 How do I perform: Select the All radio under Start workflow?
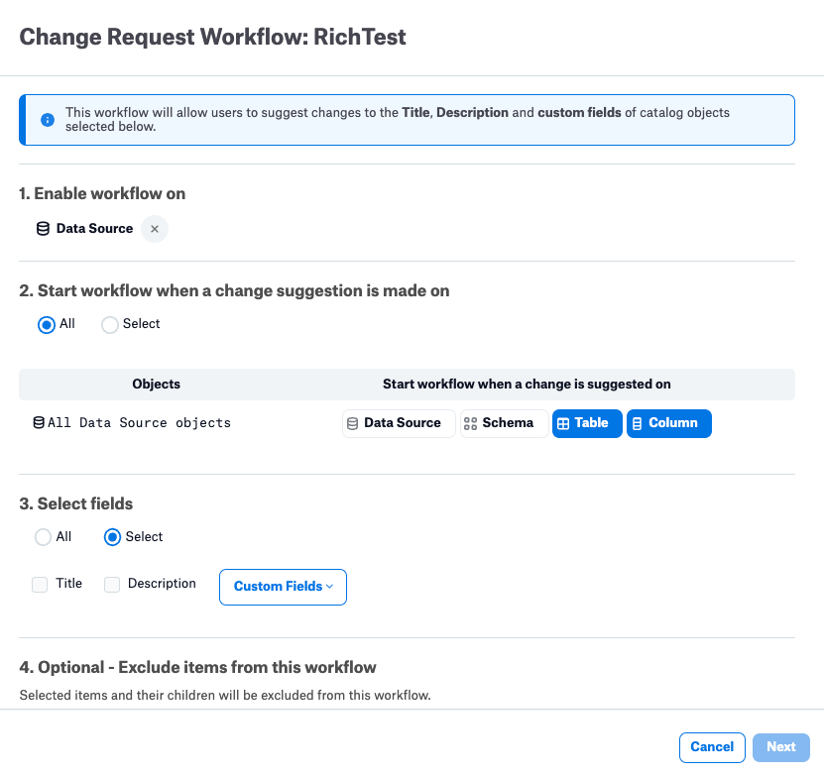(47, 324)
